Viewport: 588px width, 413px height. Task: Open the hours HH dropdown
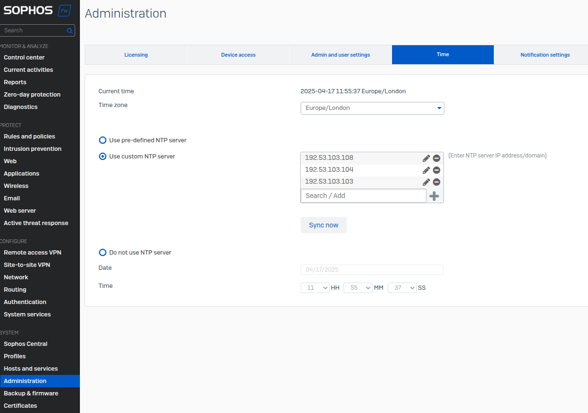315,288
